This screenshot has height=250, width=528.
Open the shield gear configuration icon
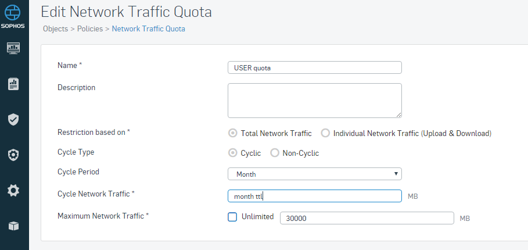pos(13,155)
